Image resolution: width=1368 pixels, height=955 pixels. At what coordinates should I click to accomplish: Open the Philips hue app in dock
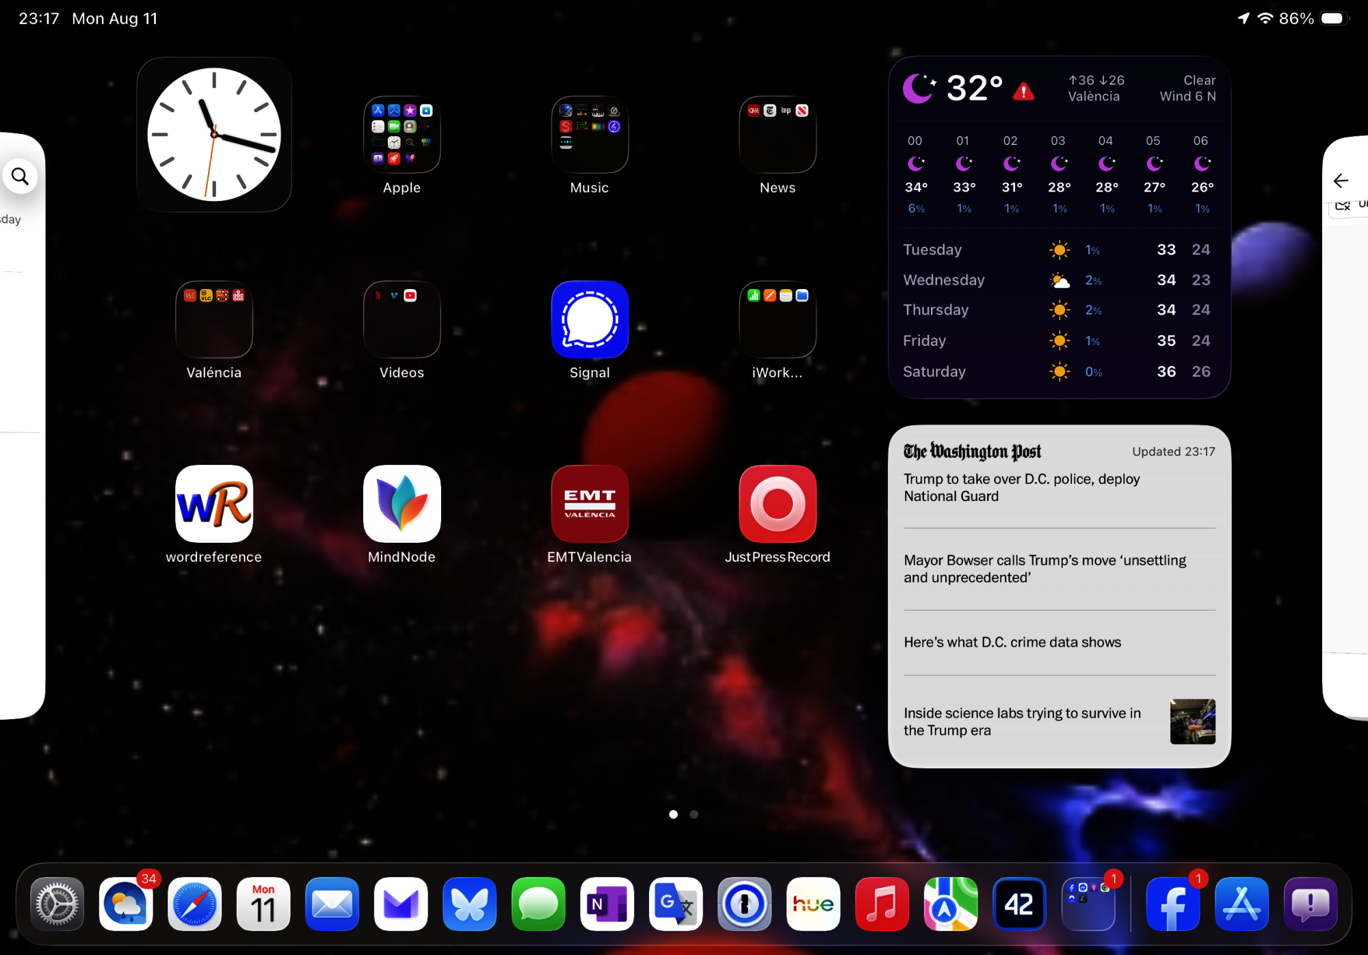(x=813, y=904)
